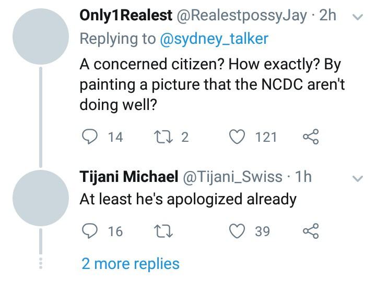376x282 pixels.
Task: Like the tweet with 39 likes
Action: [237, 231]
